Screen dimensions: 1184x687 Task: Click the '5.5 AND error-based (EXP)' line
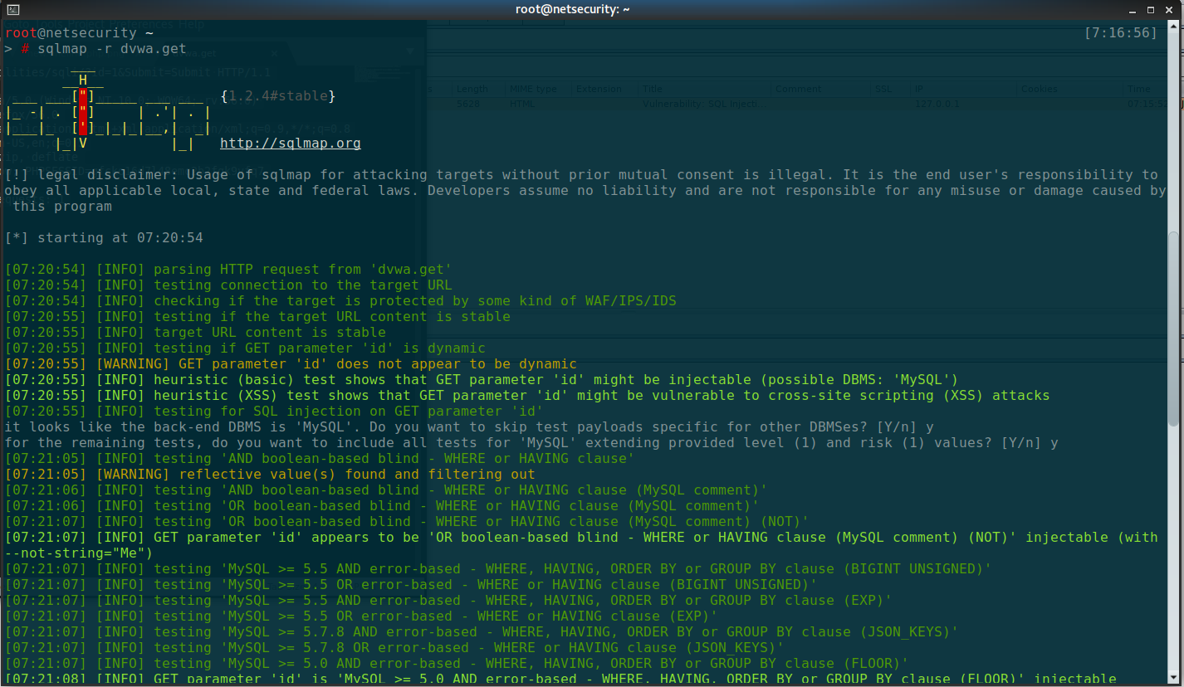(x=448, y=601)
